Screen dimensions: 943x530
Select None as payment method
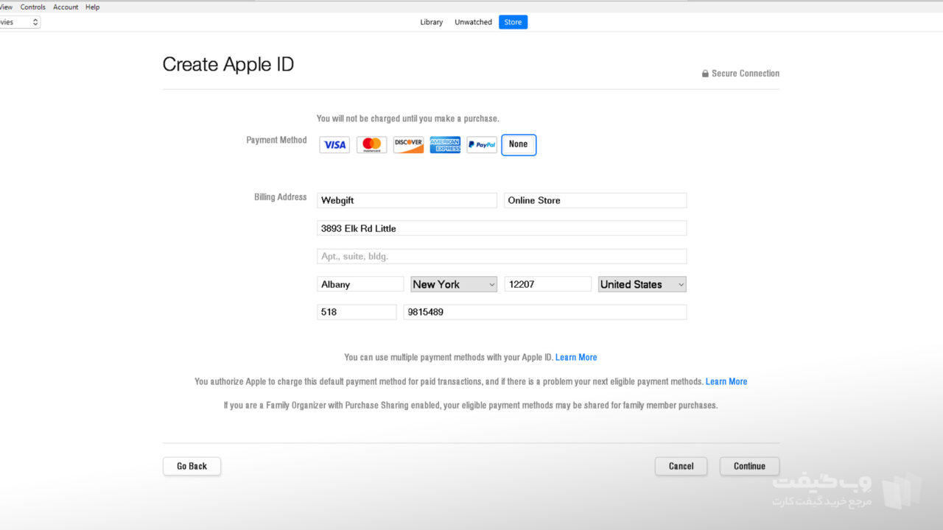coord(519,145)
